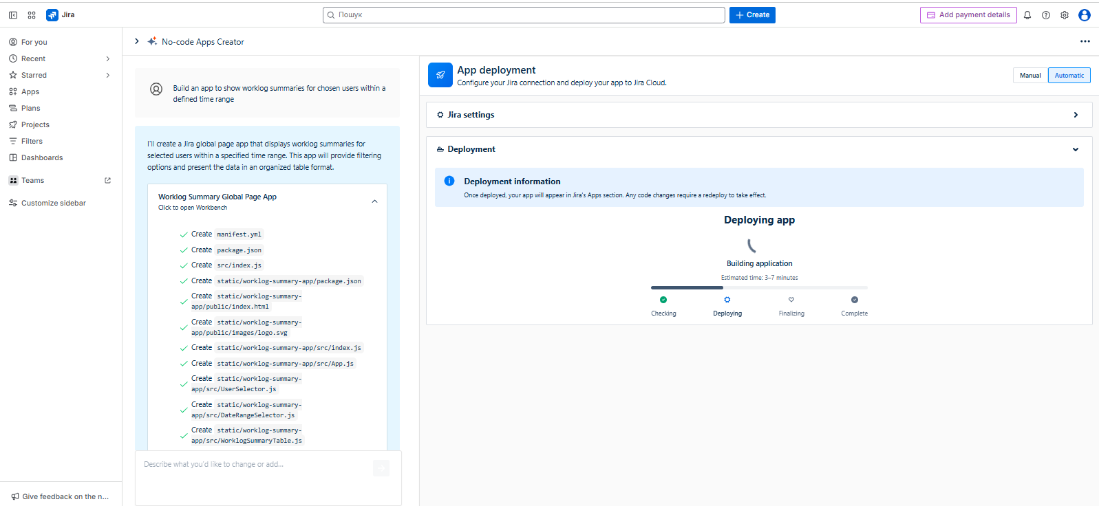Open the three-dot more actions menu

pos(1085,42)
